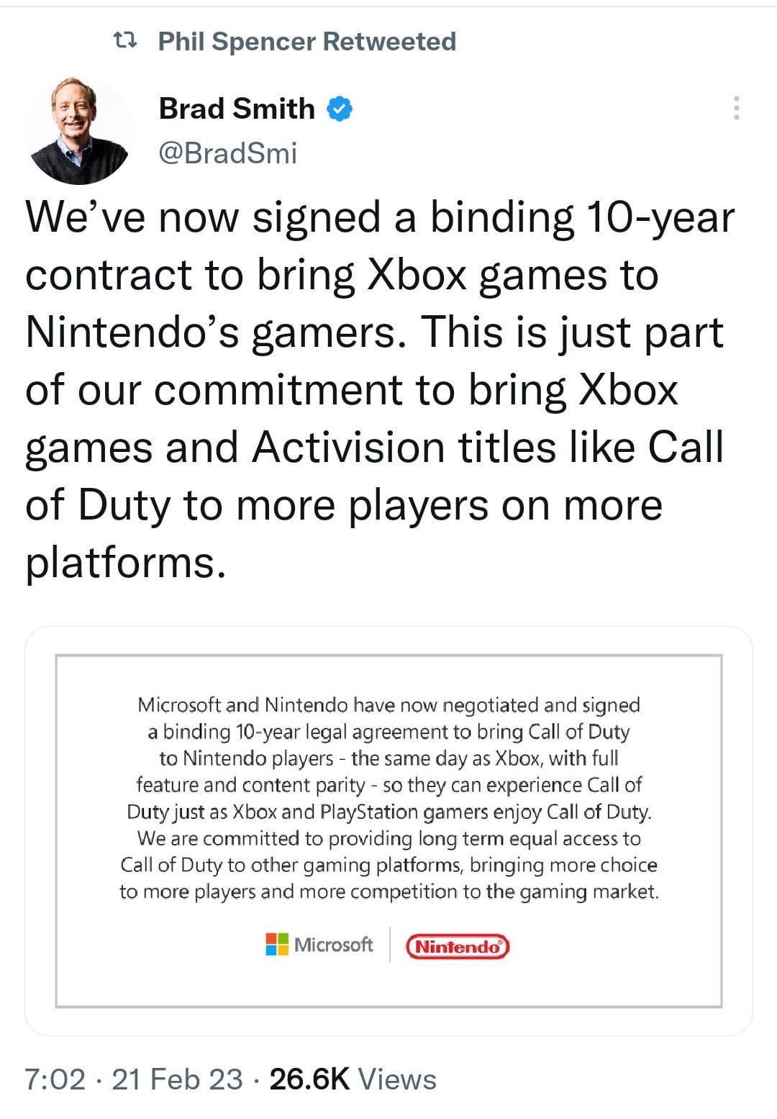Image resolution: width=777 pixels, height=1119 pixels.
Task: Click the final word "platforms." in tweet
Action: [x=126, y=562]
